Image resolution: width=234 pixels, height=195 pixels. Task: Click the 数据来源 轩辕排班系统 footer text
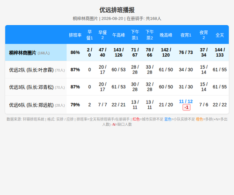[x=25, y=119]
